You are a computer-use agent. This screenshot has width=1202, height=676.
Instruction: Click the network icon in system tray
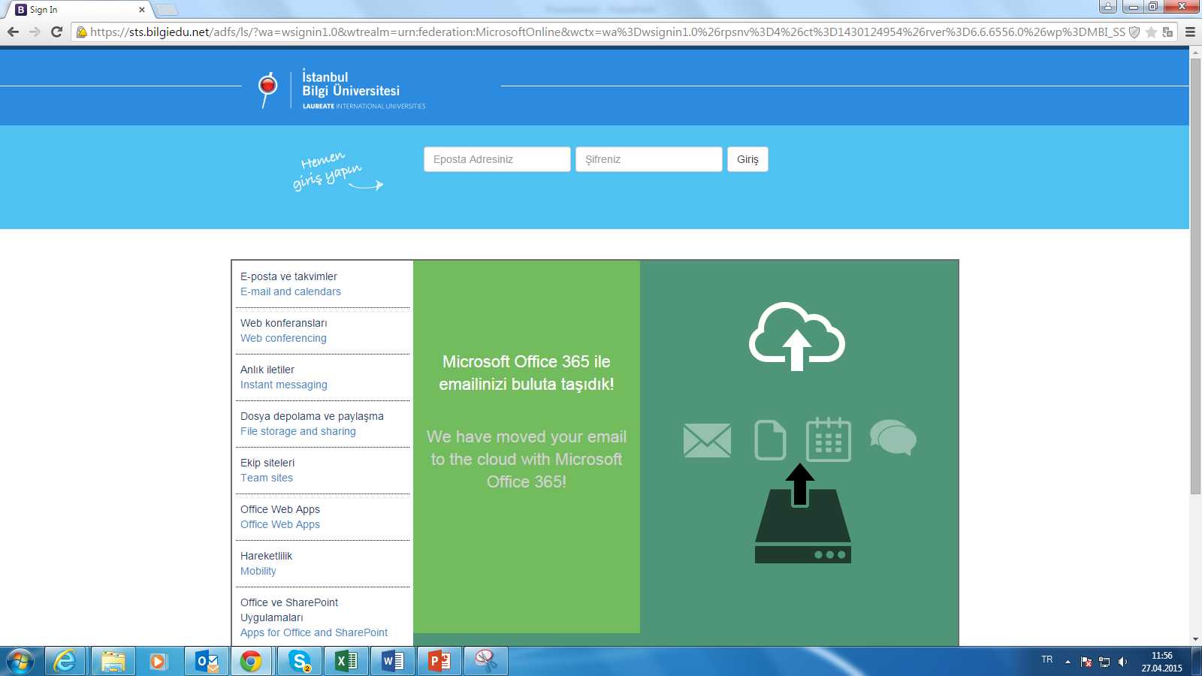point(1104,662)
